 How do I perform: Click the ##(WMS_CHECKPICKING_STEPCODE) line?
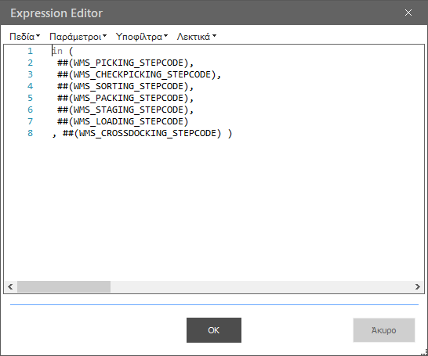[x=139, y=74]
